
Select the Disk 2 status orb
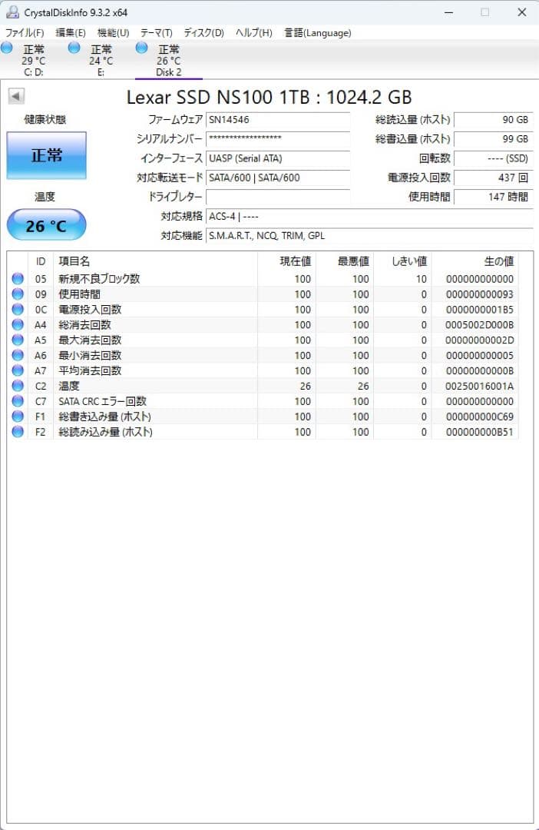pos(141,48)
